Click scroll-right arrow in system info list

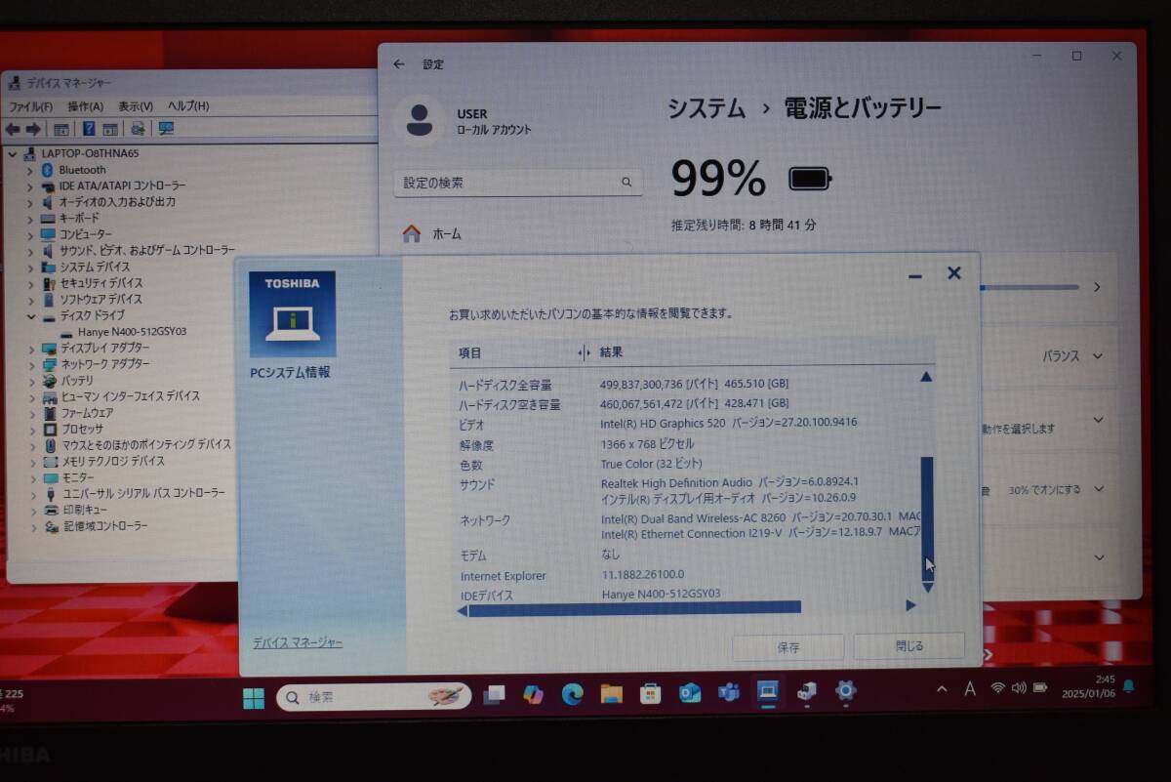[911, 605]
